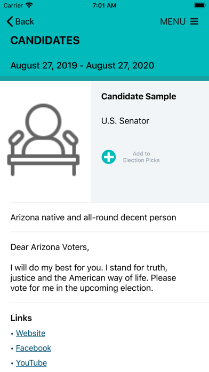Open the hamburger menu icon
The width and height of the screenshot is (209, 372).
pos(194,21)
